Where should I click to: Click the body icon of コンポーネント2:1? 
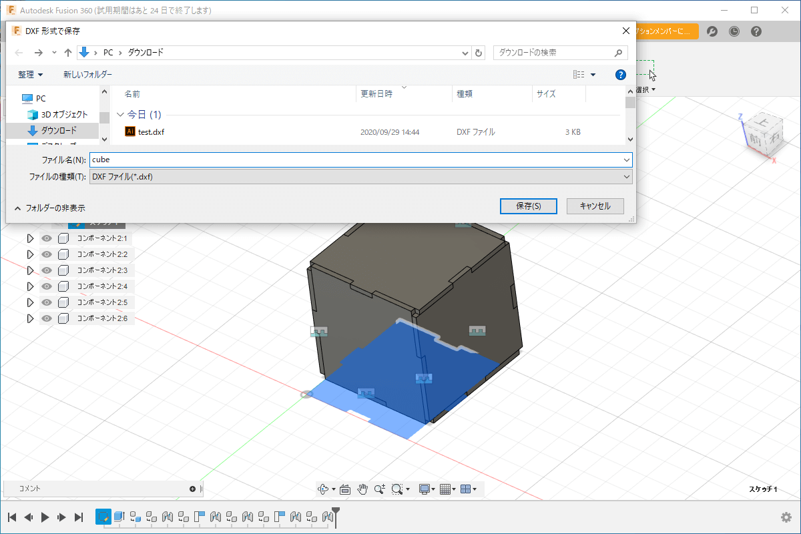[x=63, y=238]
